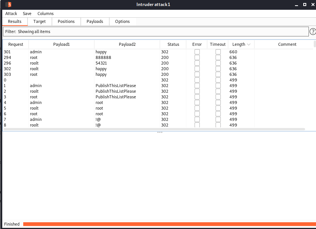Click the Filter: Showing all items bar
Screen dimensions: 316x229
[156, 32]
